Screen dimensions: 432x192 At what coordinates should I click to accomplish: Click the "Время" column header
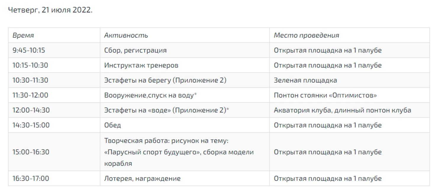23,35
